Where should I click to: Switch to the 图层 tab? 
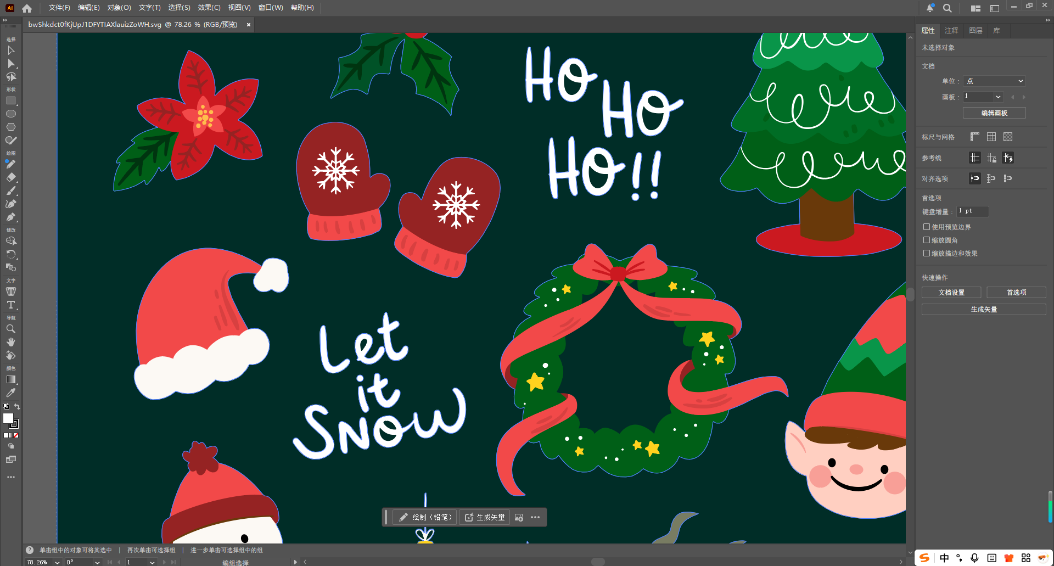[975, 31]
